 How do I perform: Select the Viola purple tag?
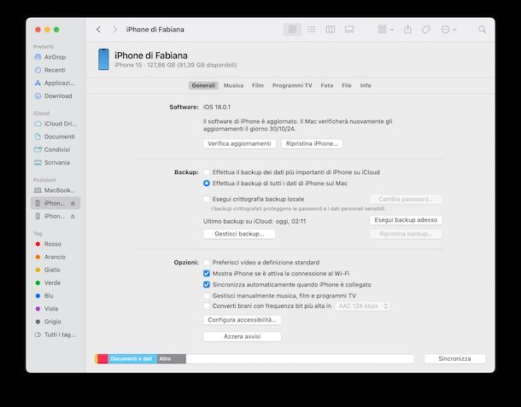pyautogui.click(x=46, y=309)
